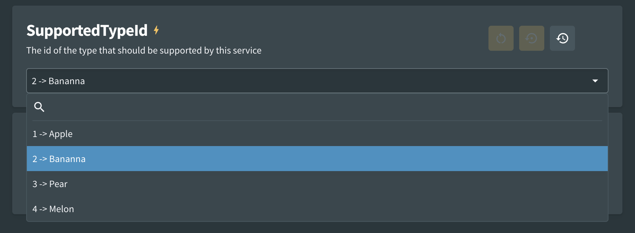Viewport: 635px width, 233px height.
Task: Click the dimmed restore-point arrow button
Action: click(x=532, y=38)
